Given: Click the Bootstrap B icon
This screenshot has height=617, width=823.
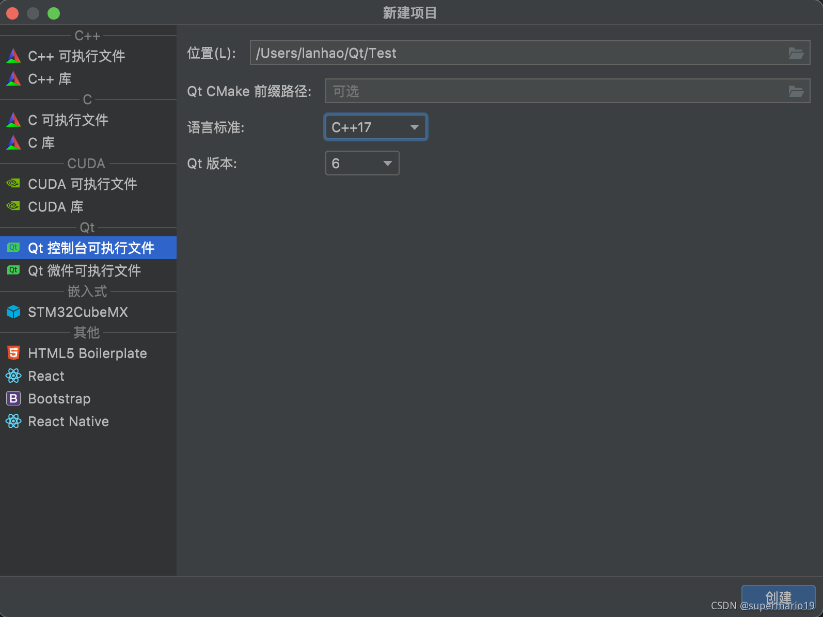Looking at the screenshot, I should pos(13,398).
